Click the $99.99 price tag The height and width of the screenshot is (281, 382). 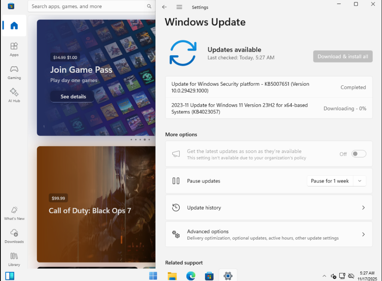(58, 198)
